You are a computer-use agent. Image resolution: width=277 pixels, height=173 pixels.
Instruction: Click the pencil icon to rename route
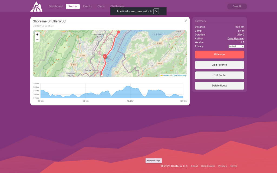click(x=186, y=21)
